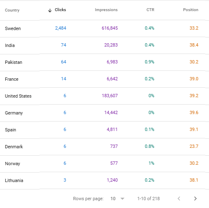The image size is (209, 208).
Task: Sort table by Country column
Action: click(12, 10)
